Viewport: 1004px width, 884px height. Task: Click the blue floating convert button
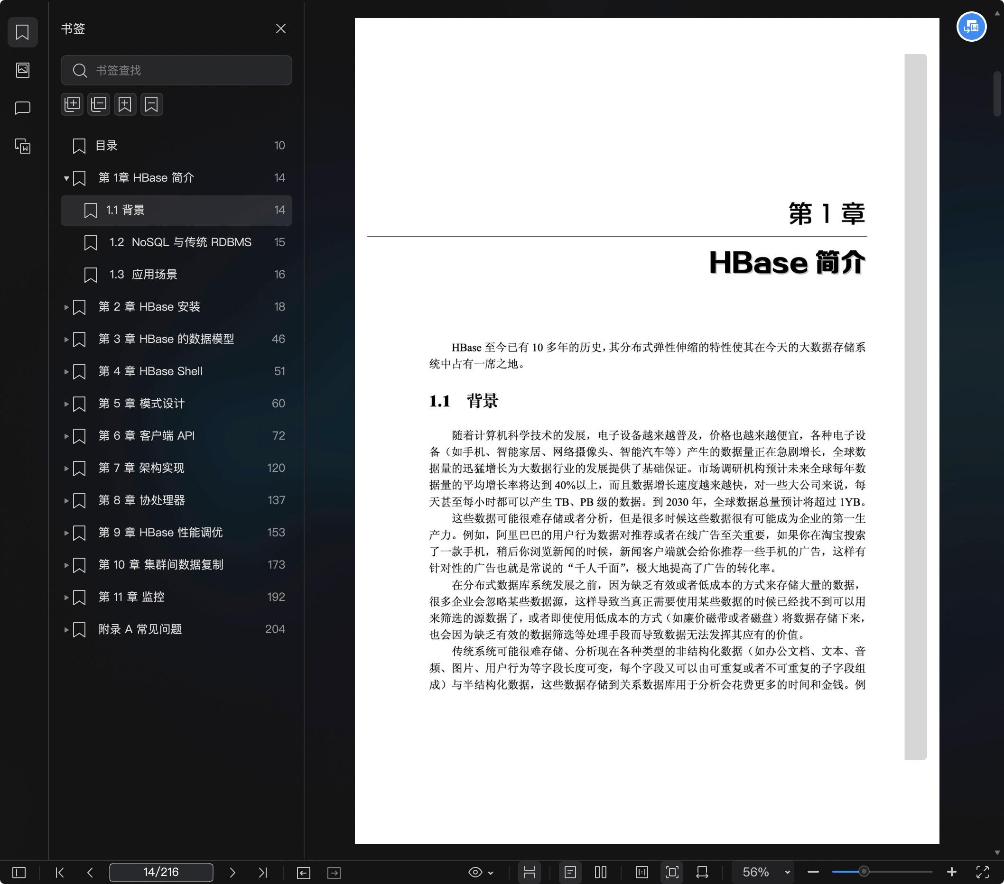click(x=971, y=27)
